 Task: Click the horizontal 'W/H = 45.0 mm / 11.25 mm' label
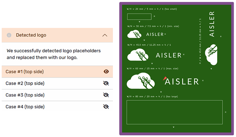coord(149,45)
